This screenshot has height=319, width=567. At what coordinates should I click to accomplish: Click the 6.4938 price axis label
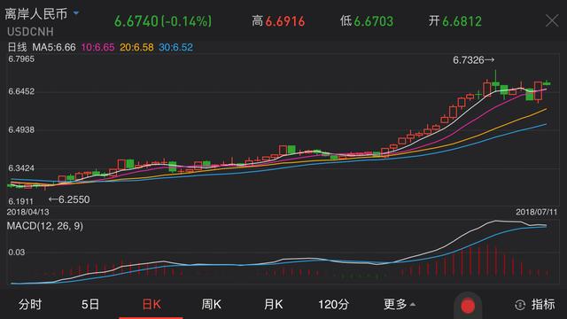tap(21, 130)
